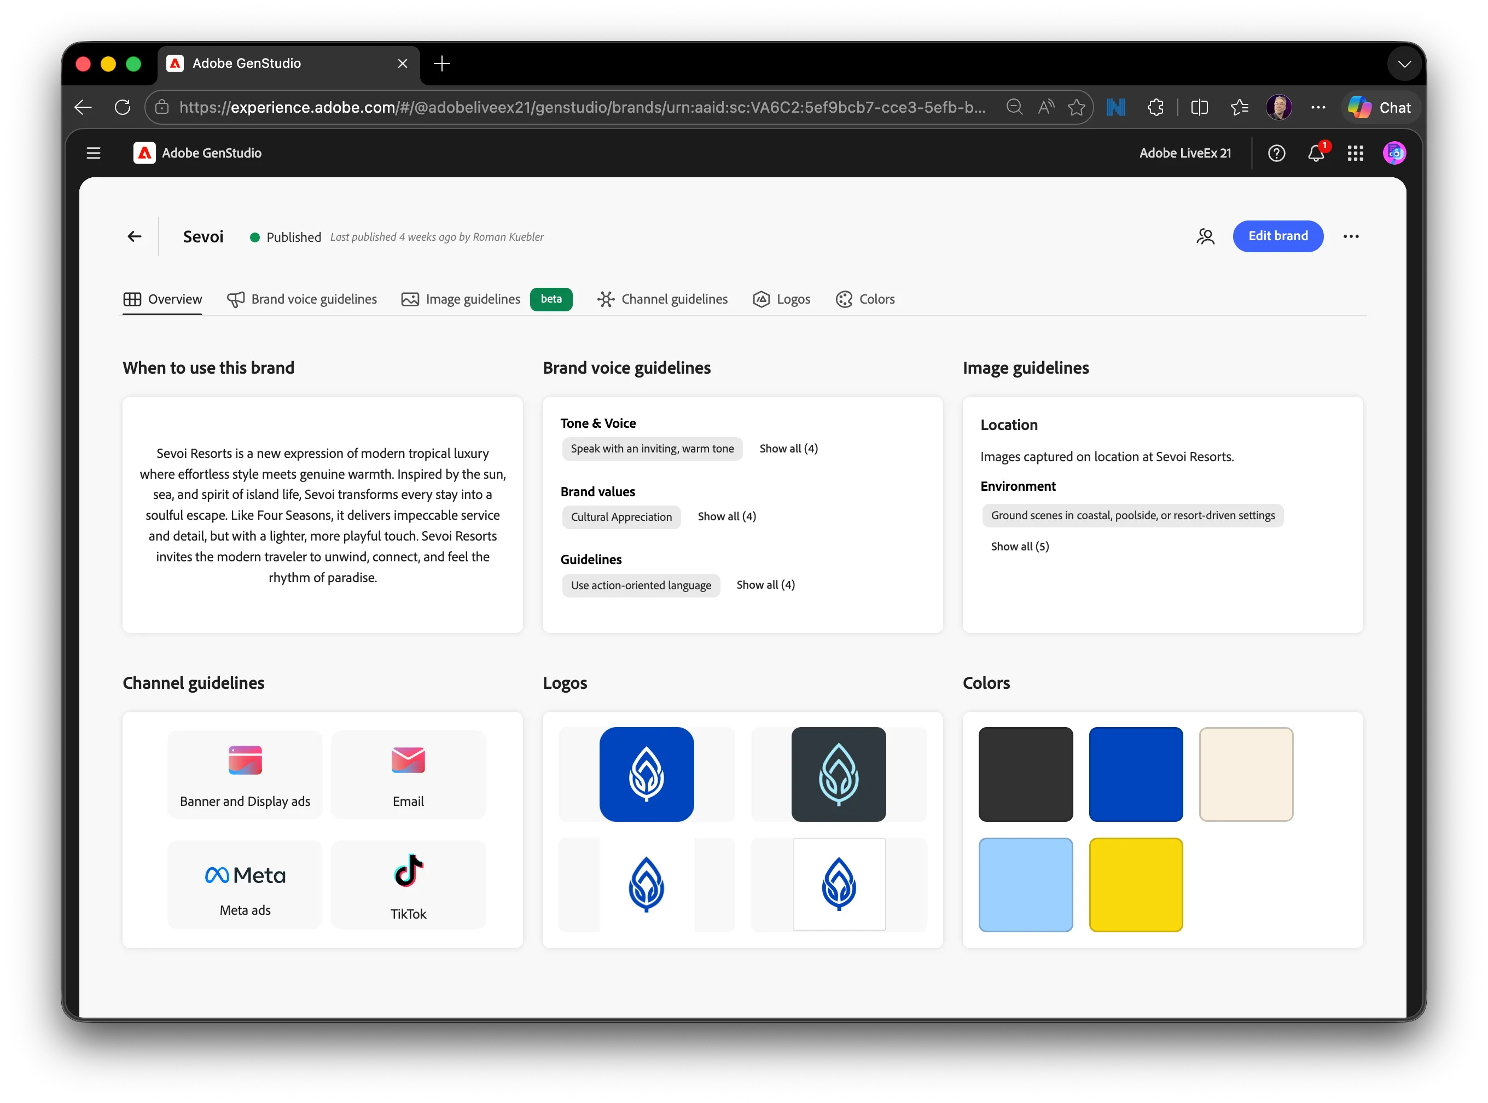Open the TikTok channel card
This screenshot has height=1103, width=1488.
point(408,884)
